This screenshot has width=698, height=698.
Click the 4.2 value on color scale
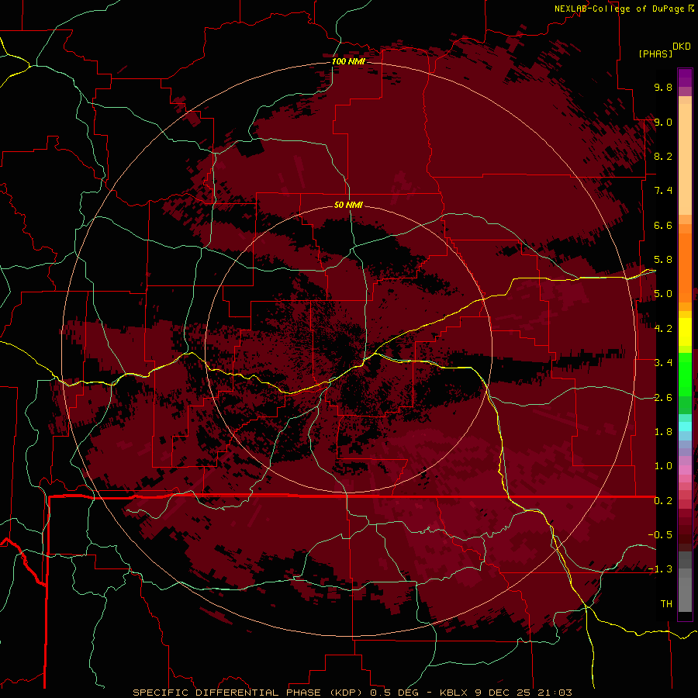(x=663, y=329)
